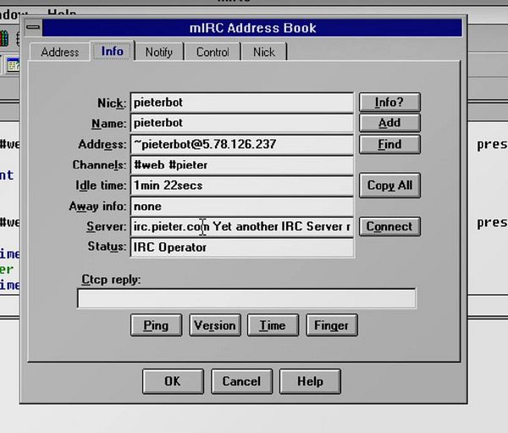This screenshot has height=433, width=508.
Task: Click the empty Ctcp reply field
Action: click(x=246, y=298)
